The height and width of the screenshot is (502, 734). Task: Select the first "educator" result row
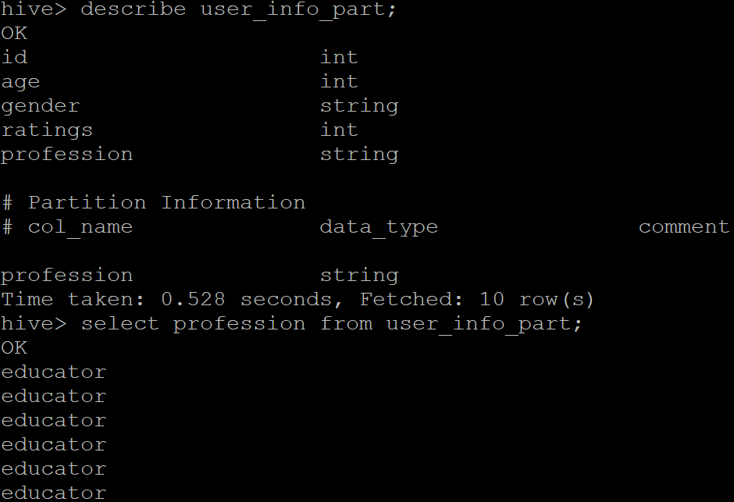[x=54, y=372]
